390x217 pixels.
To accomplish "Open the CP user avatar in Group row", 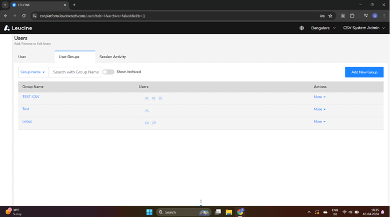I will [x=154, y=123].
